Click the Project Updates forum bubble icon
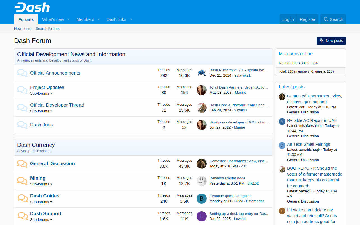 22,90
